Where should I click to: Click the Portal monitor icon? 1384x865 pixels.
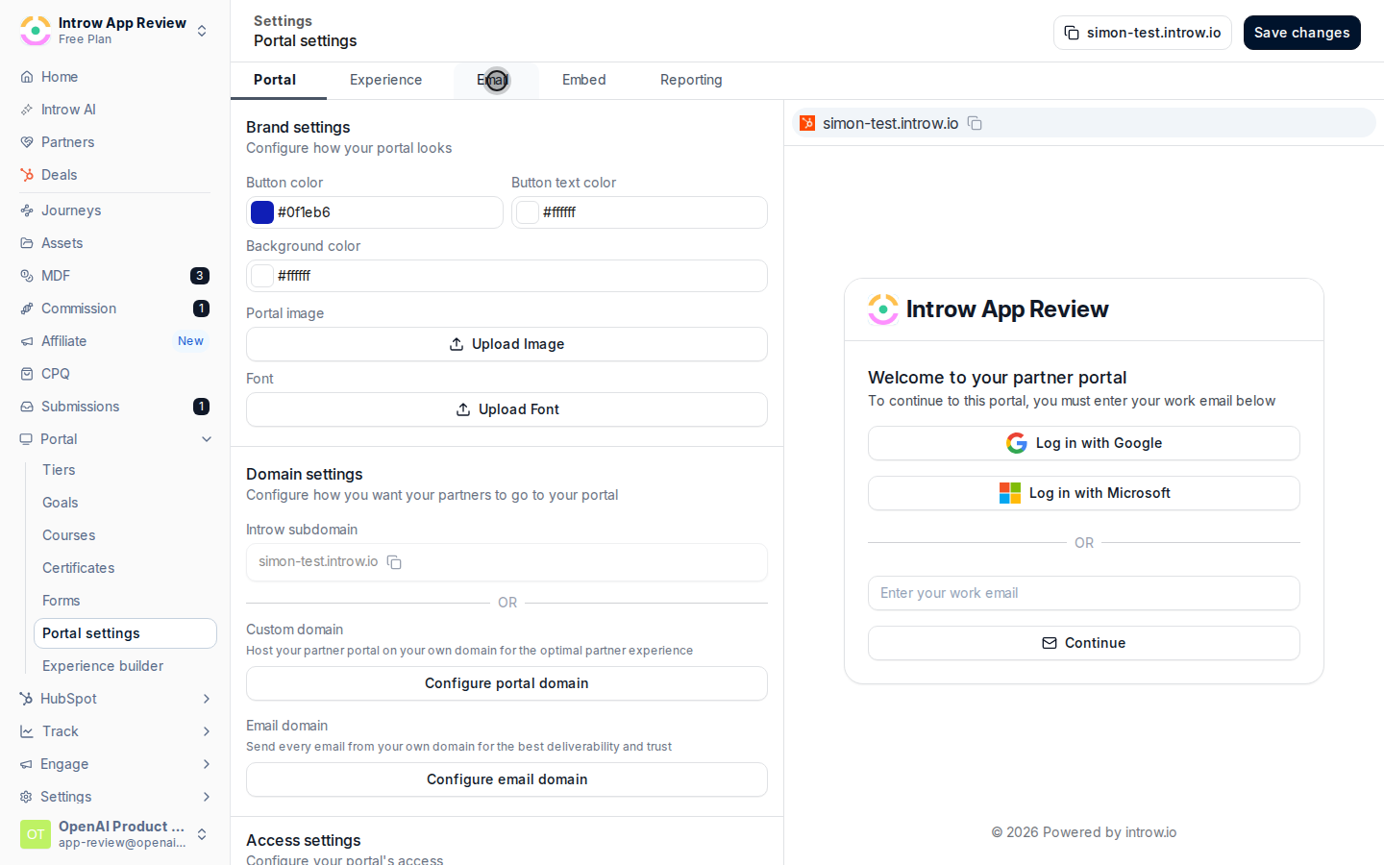pyautogui.click(x=26, y=439)
